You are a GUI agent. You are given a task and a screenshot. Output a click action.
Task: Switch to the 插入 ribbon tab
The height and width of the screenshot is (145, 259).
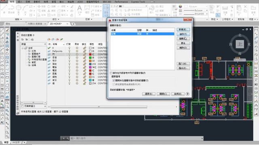click(20, 2)
